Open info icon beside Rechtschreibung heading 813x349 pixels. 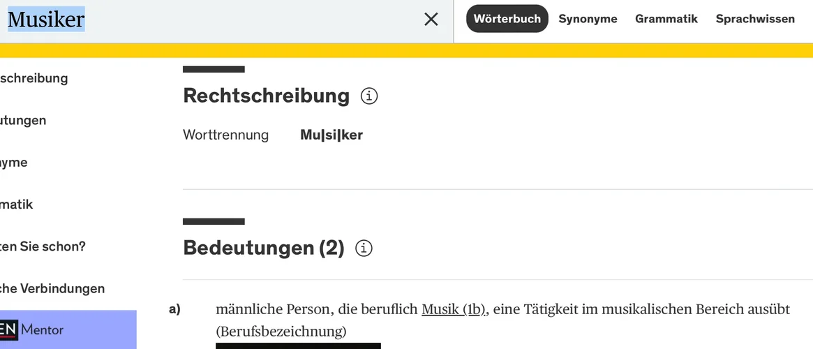click(x=369, y=96)
